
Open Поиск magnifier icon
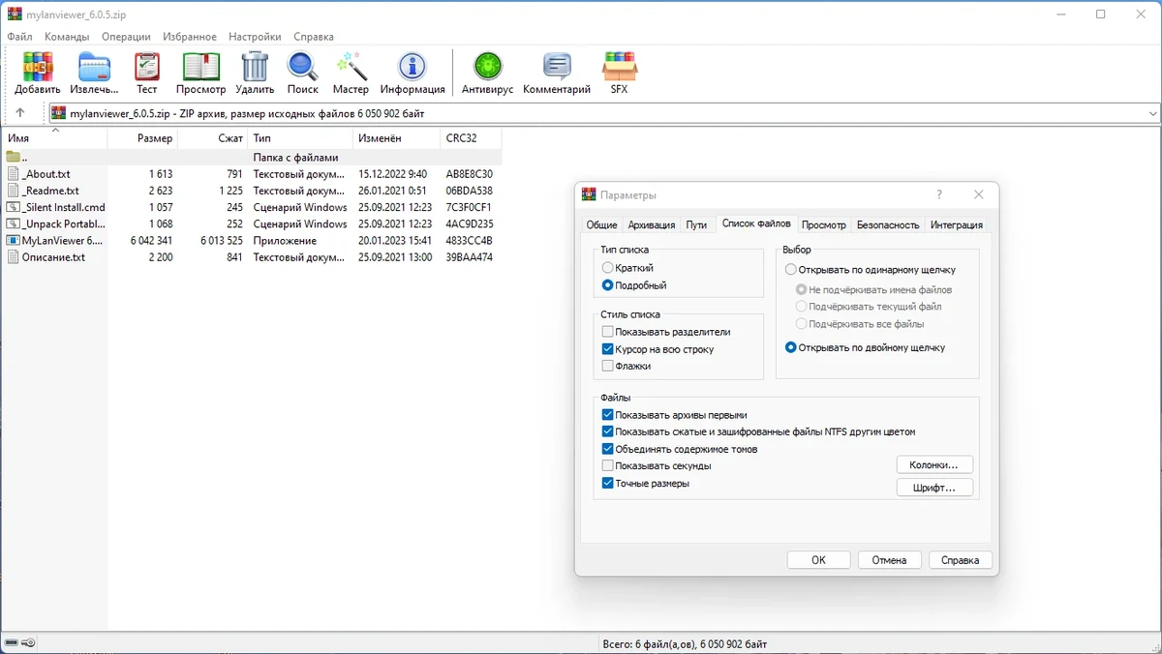pos(302,67)
